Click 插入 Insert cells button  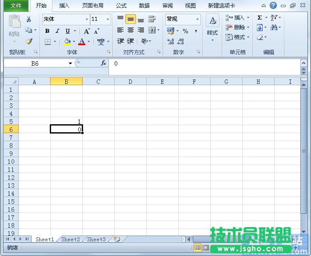[x=238, y=18]
